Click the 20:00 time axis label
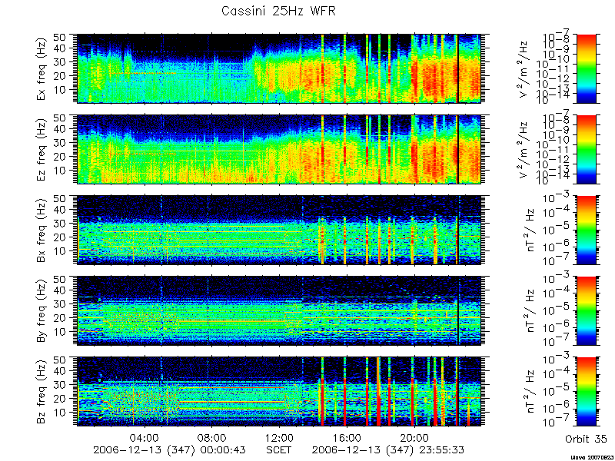This screenshot has height=461, width=615. pos(414,437)
